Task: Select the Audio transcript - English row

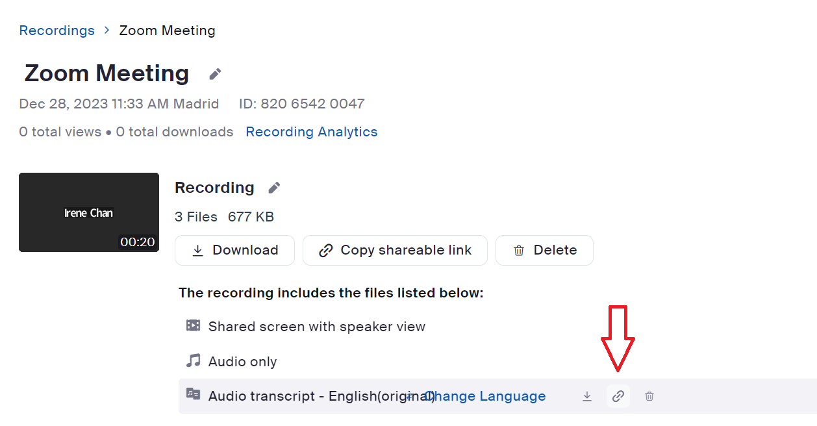Action: coord(497,396)
